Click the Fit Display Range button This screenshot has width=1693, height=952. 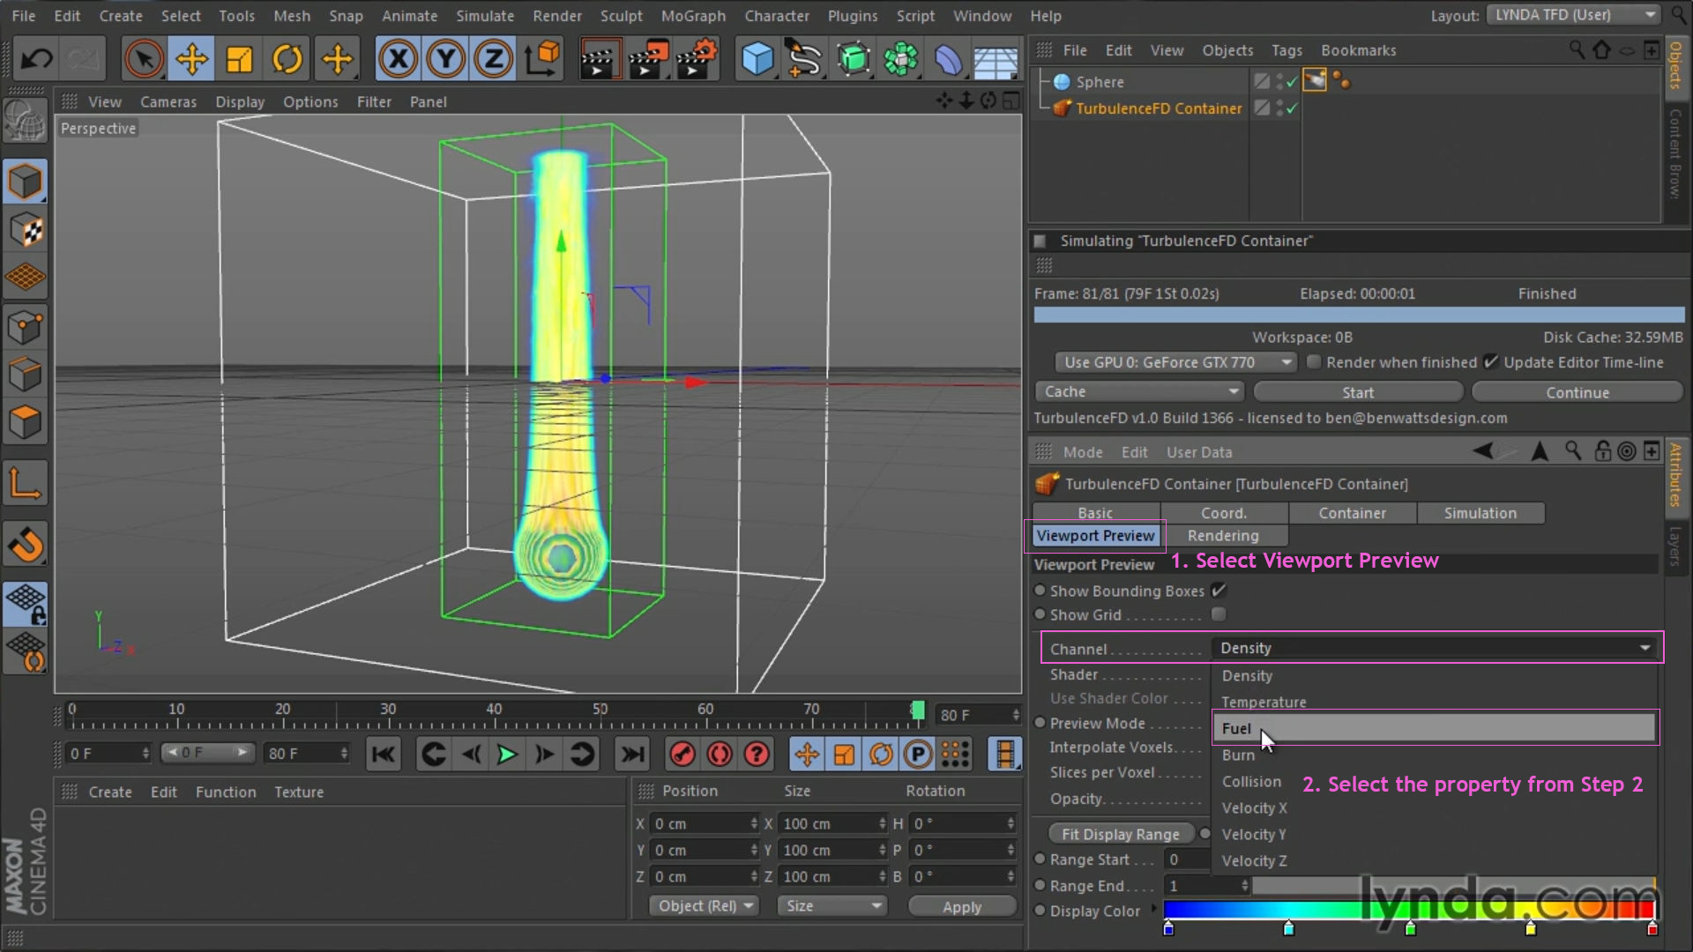tap(1120, 834)
